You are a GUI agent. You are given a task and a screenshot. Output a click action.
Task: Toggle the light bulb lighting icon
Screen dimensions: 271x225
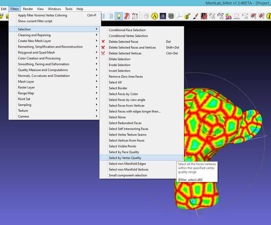tap(118, 16)
